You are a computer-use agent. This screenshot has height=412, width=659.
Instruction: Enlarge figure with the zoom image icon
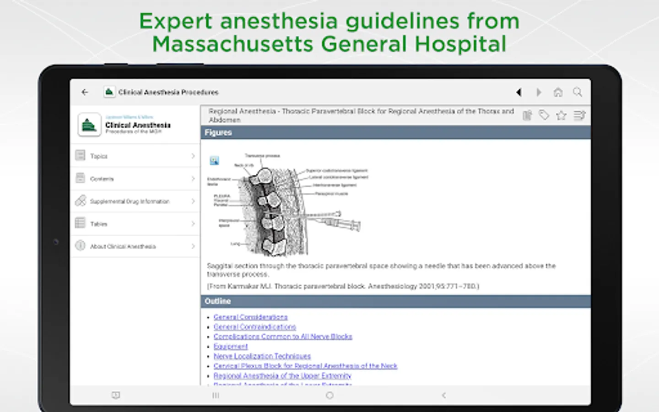tap(214, 161)
